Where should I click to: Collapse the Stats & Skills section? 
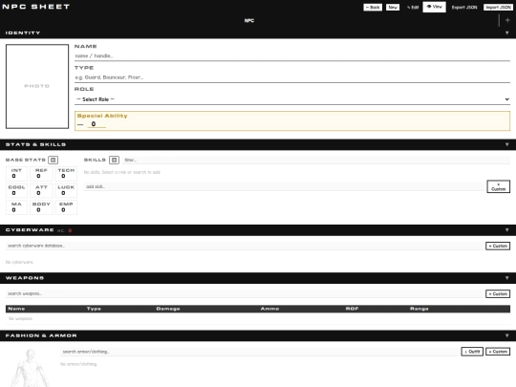[x=506, y=144]
